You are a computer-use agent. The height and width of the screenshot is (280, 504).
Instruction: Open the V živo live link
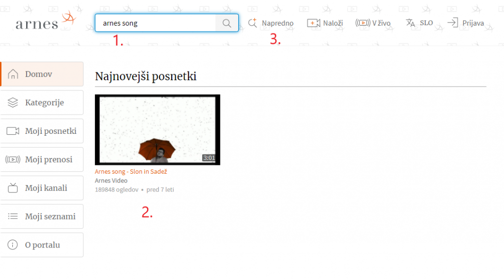pyautogui.click(x=381, y=23)
